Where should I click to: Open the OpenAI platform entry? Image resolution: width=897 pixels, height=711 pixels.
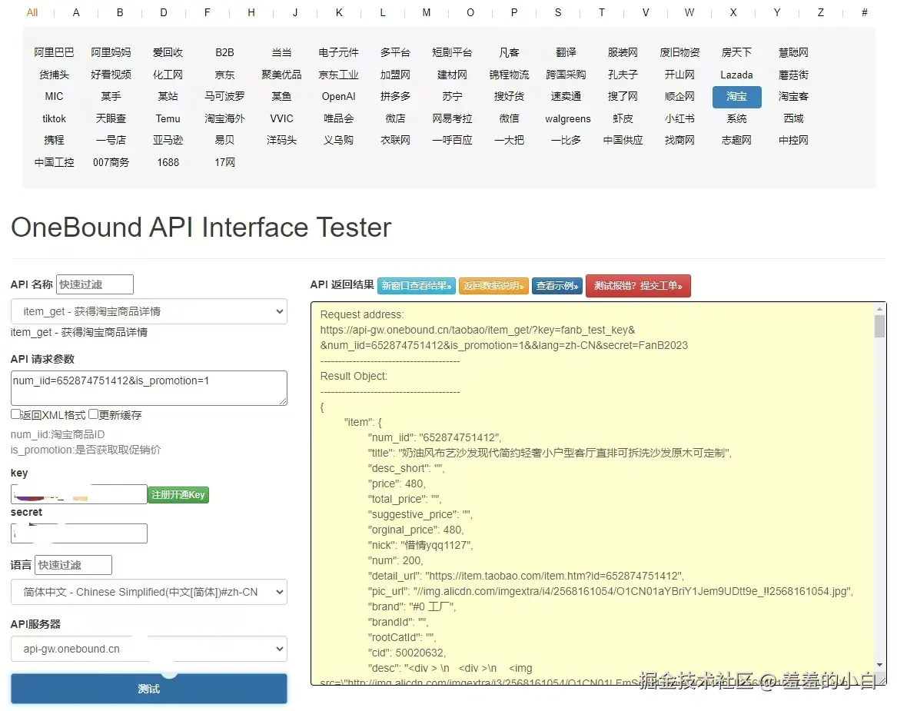point(339,97)
